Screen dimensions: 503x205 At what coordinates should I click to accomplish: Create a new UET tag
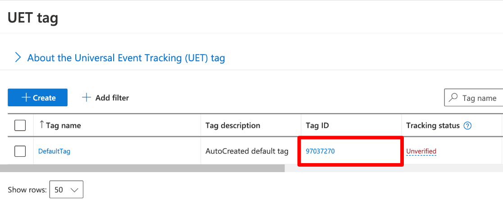tap(38, 98)
